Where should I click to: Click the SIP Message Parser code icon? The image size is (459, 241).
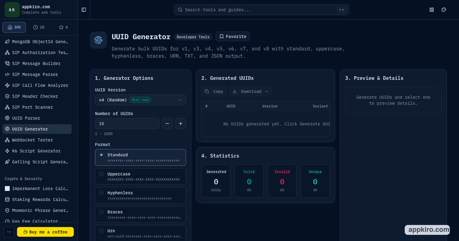tap(7, 74)
